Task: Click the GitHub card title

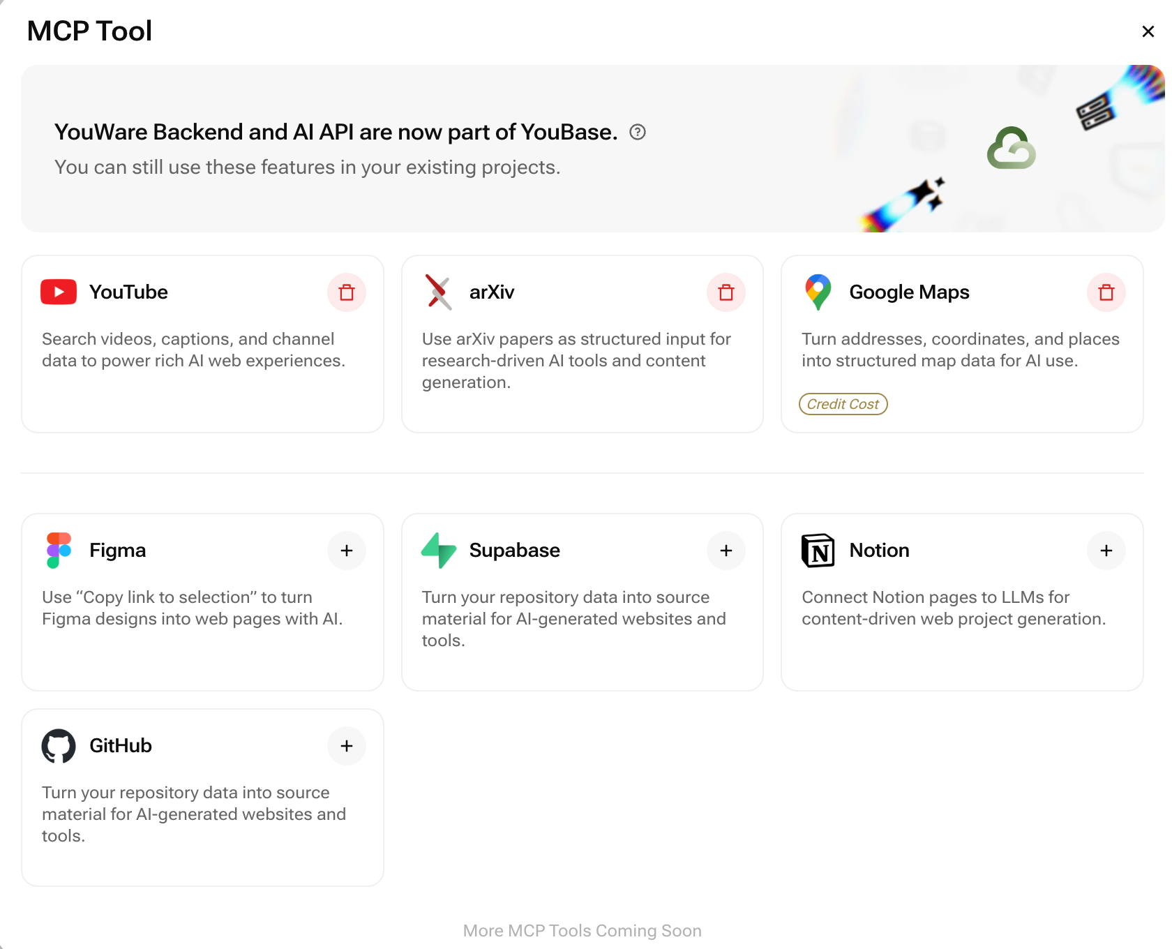Action: (x=121, y=746)
